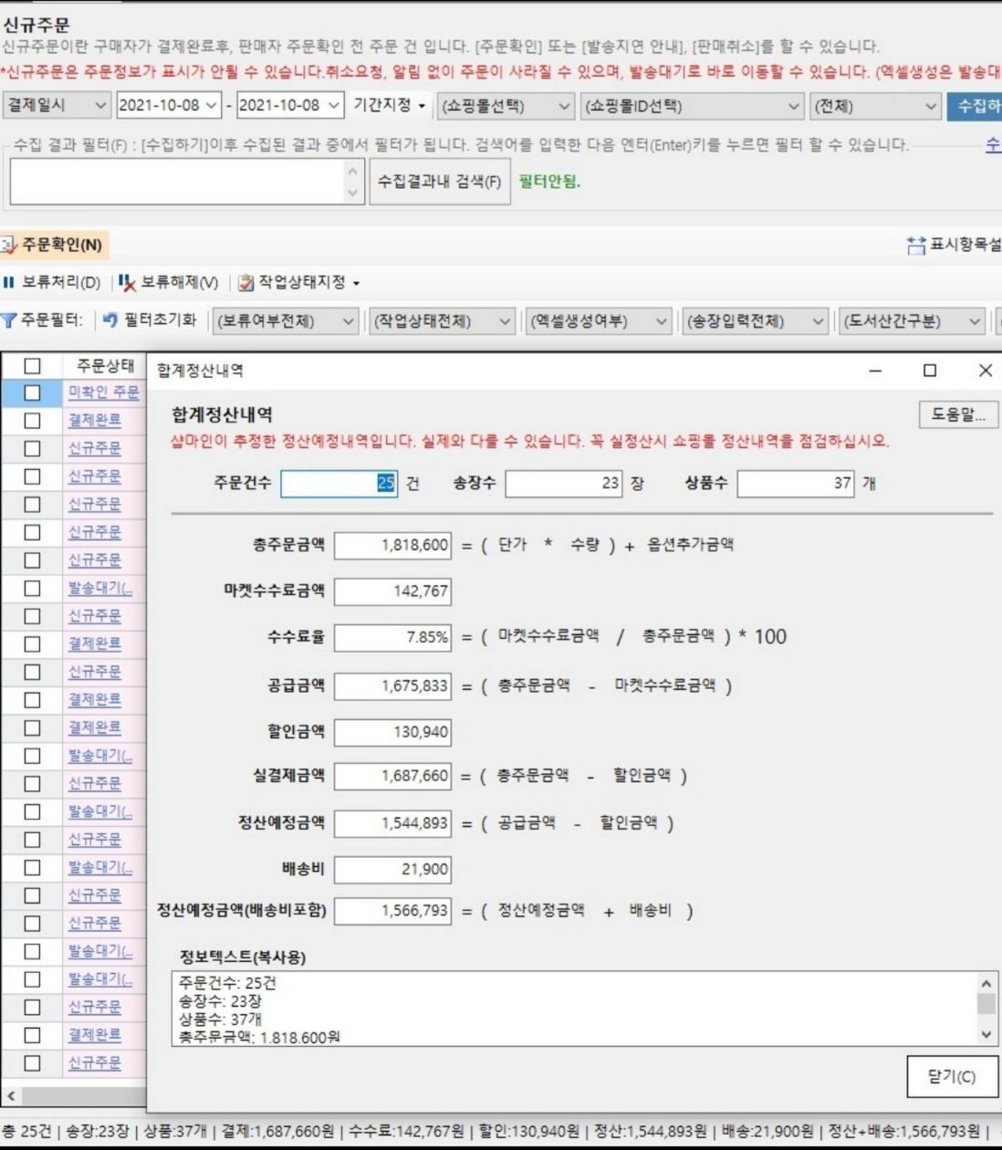Check the box in the last visible 신규주문 row
The height and width of the screenshot is (1150, 1002).
tap(32, 1062)
